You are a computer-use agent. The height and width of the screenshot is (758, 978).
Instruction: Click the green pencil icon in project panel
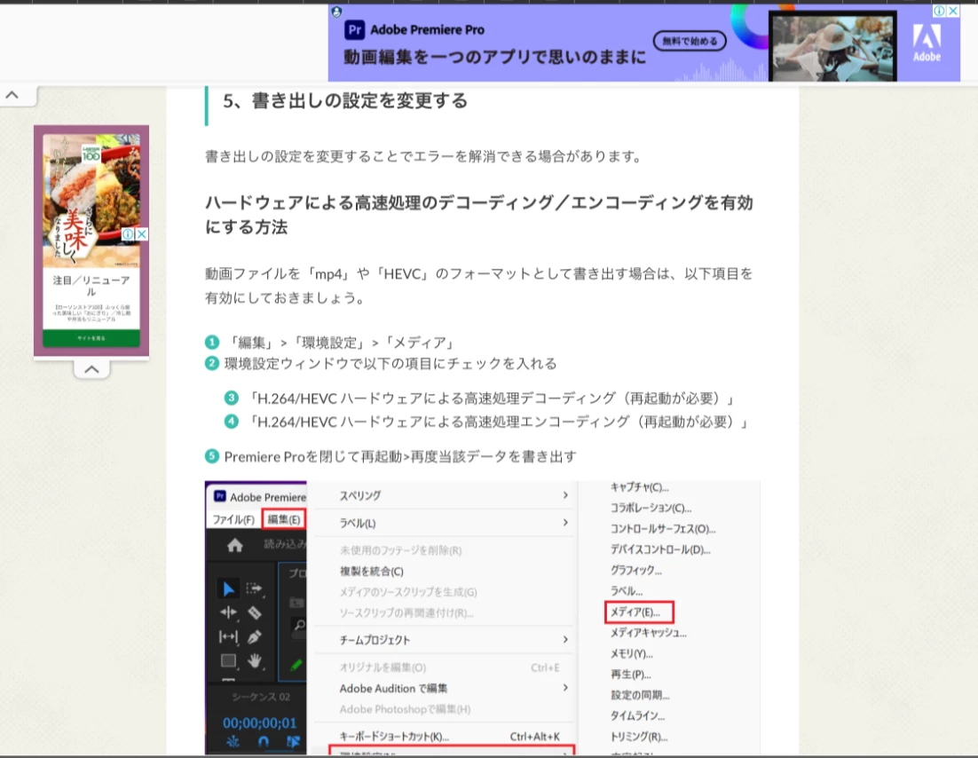(296, 665)
